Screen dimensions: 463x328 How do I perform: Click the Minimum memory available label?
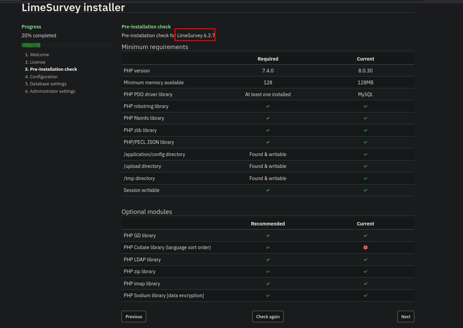click(x=154, y=83)
